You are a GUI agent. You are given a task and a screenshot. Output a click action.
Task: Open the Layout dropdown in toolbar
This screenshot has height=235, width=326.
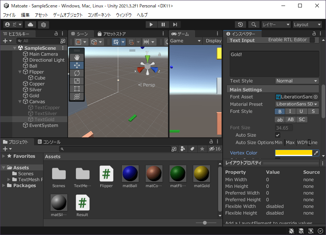[x=307, y=25]
